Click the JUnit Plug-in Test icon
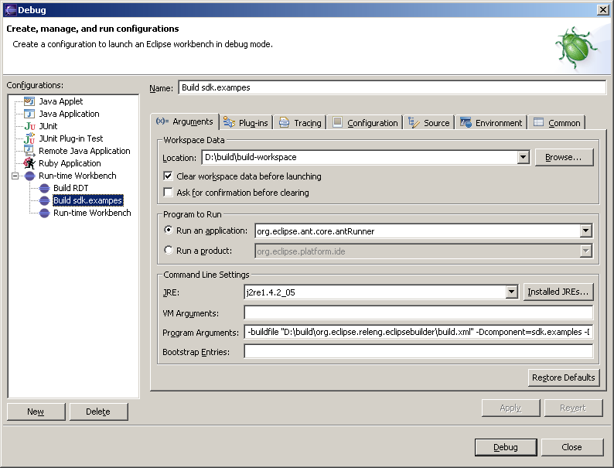 [x=29, y=138]
